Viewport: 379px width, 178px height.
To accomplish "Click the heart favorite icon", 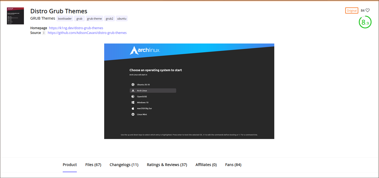I will click(x=368, y=11).
